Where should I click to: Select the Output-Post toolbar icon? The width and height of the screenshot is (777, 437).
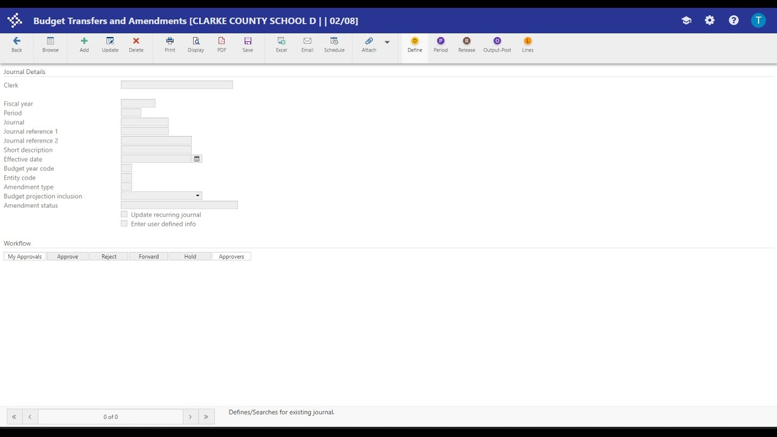pos(497,41)
